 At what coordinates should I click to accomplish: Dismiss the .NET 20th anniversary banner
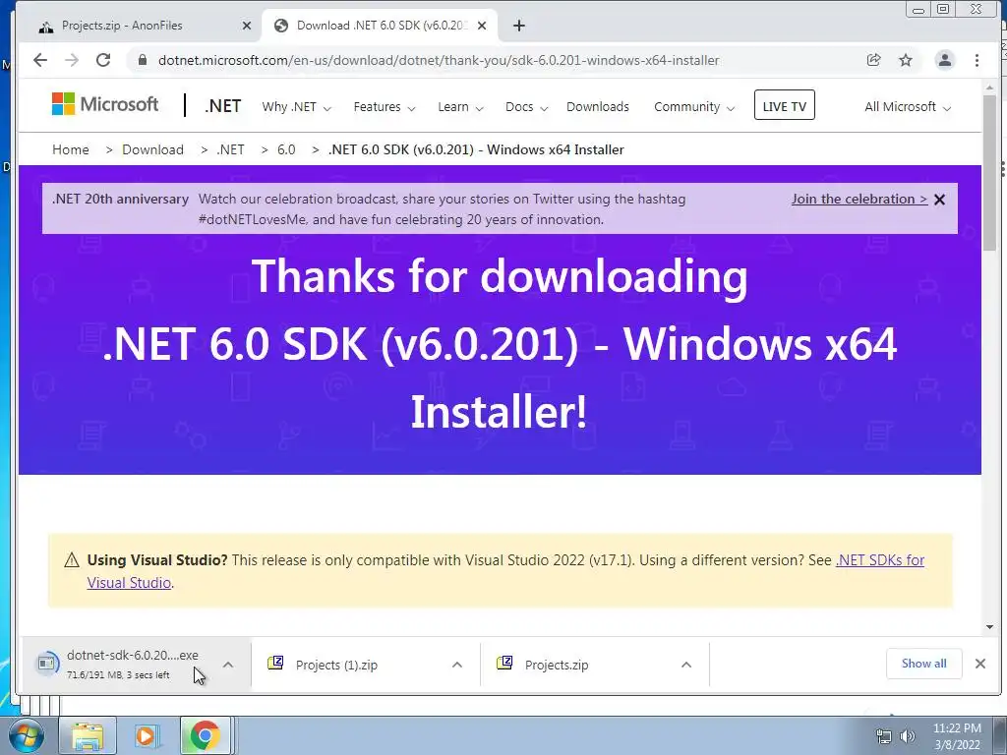coord(939,200)
